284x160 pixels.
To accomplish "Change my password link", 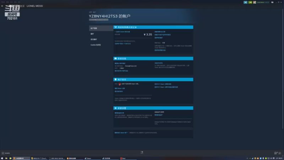I will (119, 91).
